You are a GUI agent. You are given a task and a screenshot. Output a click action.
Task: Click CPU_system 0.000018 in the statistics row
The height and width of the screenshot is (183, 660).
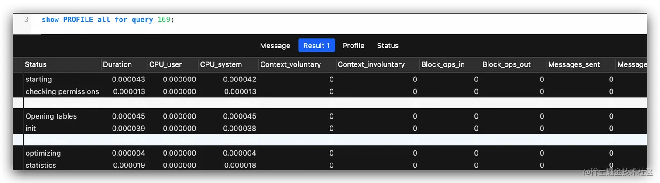point(241,165)
